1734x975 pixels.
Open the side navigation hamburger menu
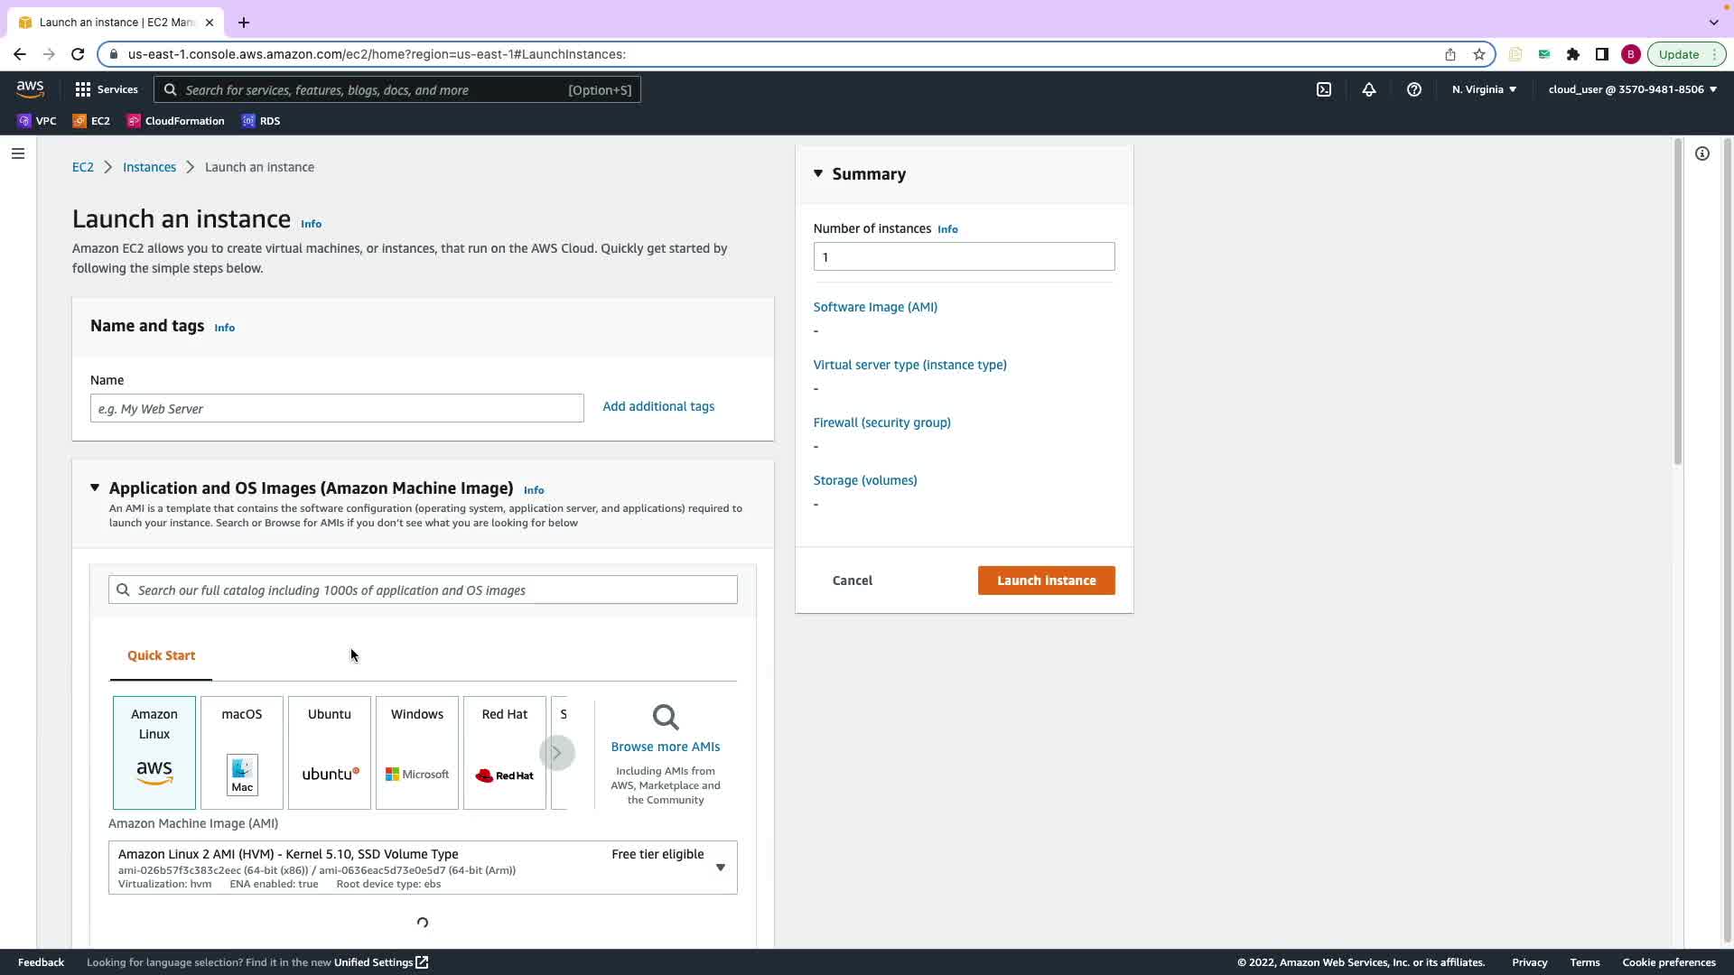pyautogui.click(x=17, y=153)
